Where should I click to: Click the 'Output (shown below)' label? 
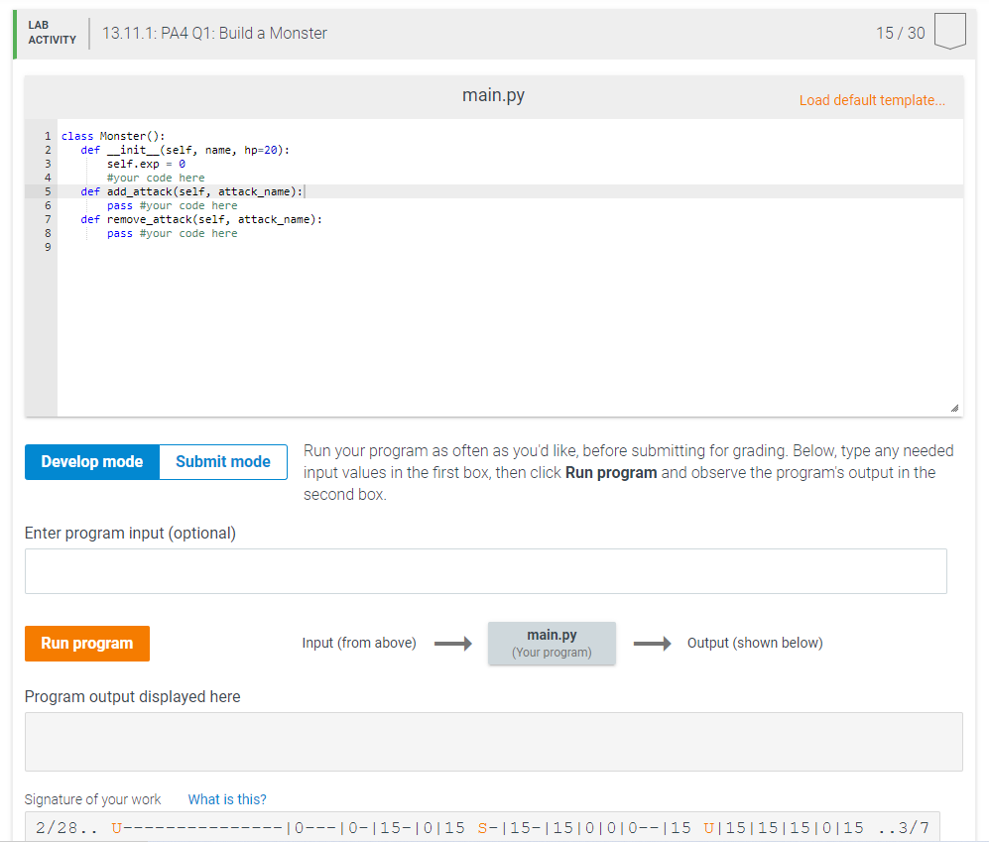(x=755, y=643)
